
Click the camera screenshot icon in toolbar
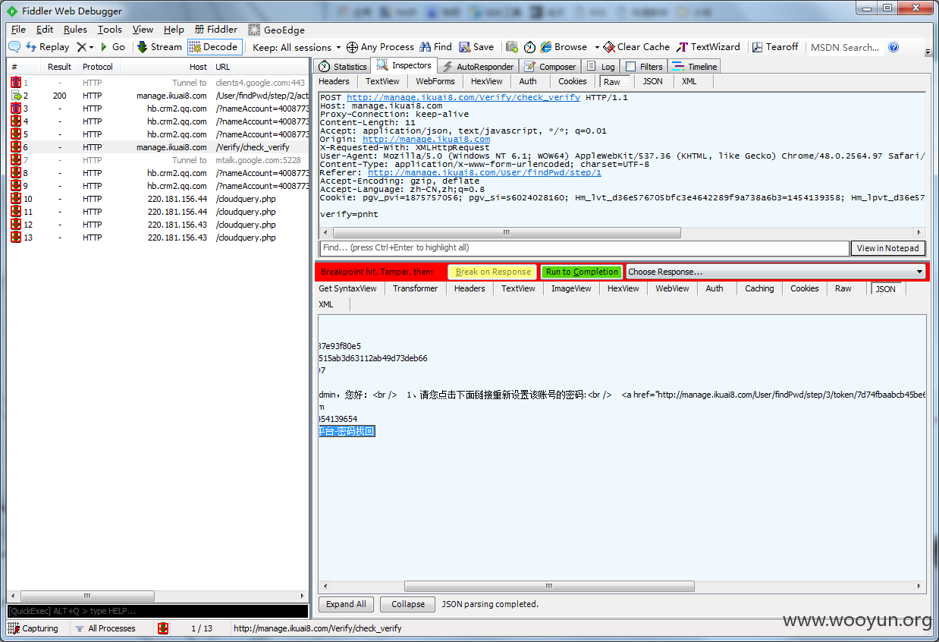pos(512,47)
